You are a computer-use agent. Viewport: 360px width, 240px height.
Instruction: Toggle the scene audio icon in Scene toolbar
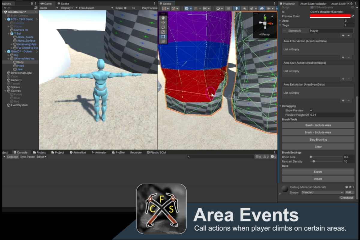pos(244,8)
